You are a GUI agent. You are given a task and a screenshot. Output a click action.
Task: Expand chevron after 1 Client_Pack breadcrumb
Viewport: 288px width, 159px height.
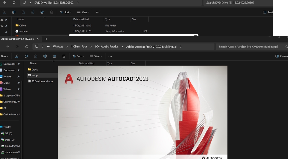(x=91, y=47)
